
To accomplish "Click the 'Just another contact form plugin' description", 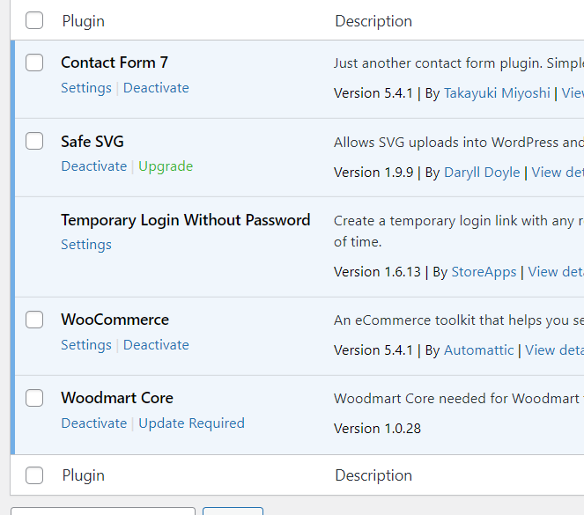I will coord(459,63).
